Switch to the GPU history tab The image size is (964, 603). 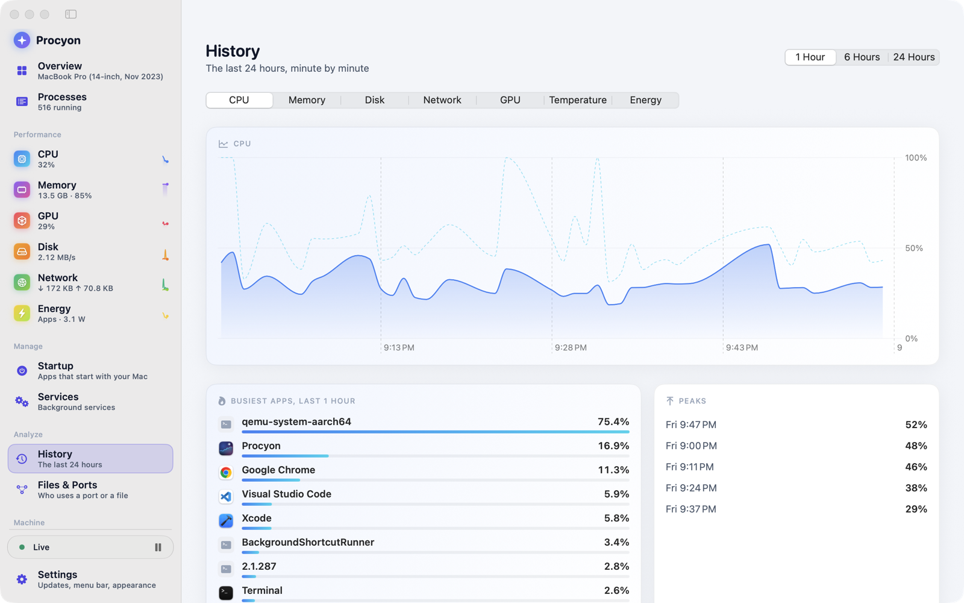point(510,100)
